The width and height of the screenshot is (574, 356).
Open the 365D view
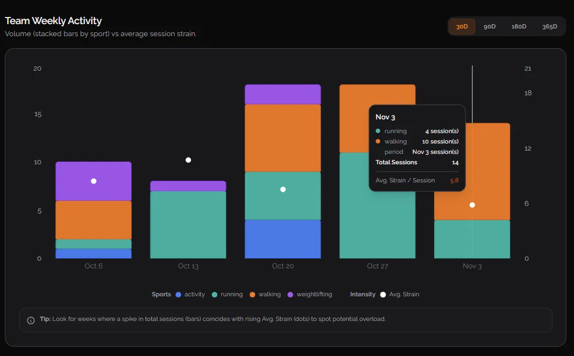[x=550, y=26]
